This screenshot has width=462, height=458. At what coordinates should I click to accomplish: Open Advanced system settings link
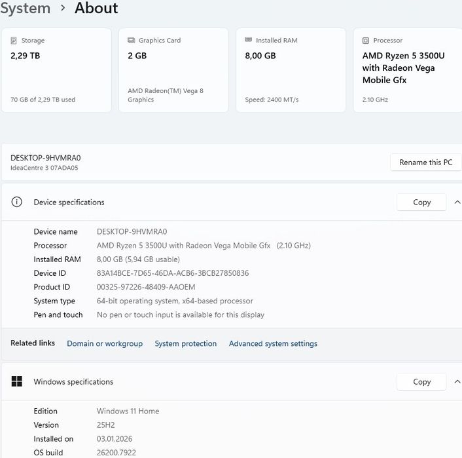tap(273, 343)
